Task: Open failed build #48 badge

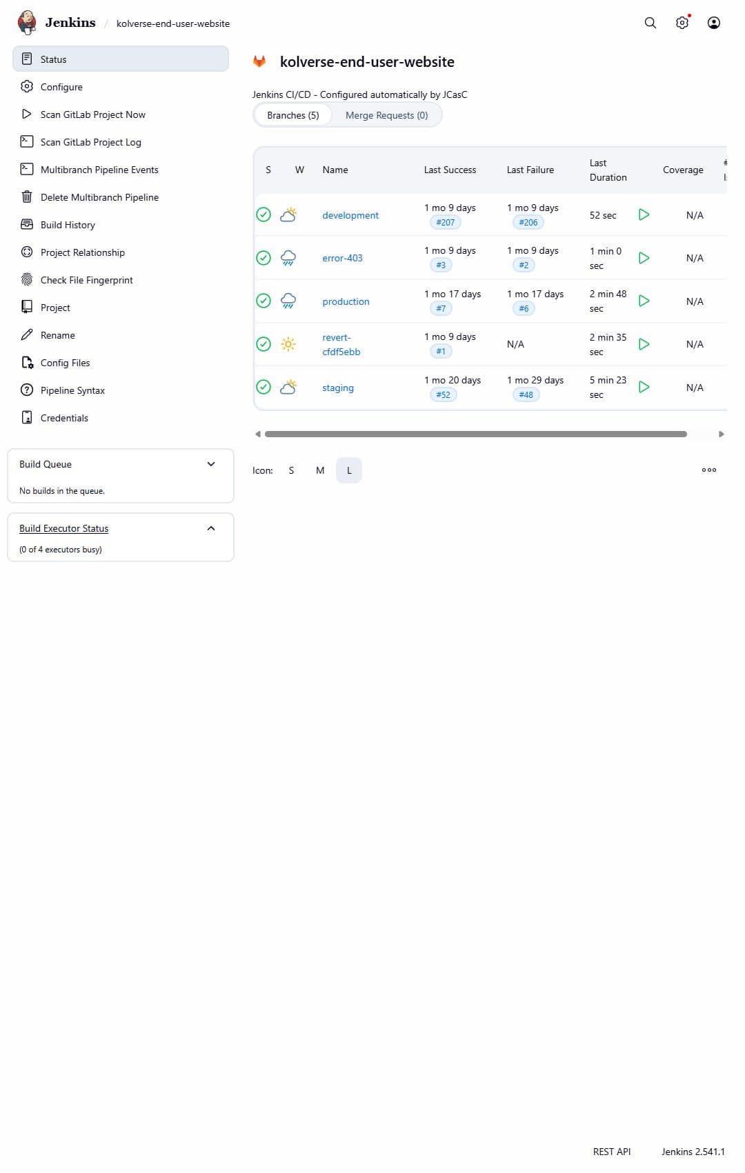Action: pos(526,394)
